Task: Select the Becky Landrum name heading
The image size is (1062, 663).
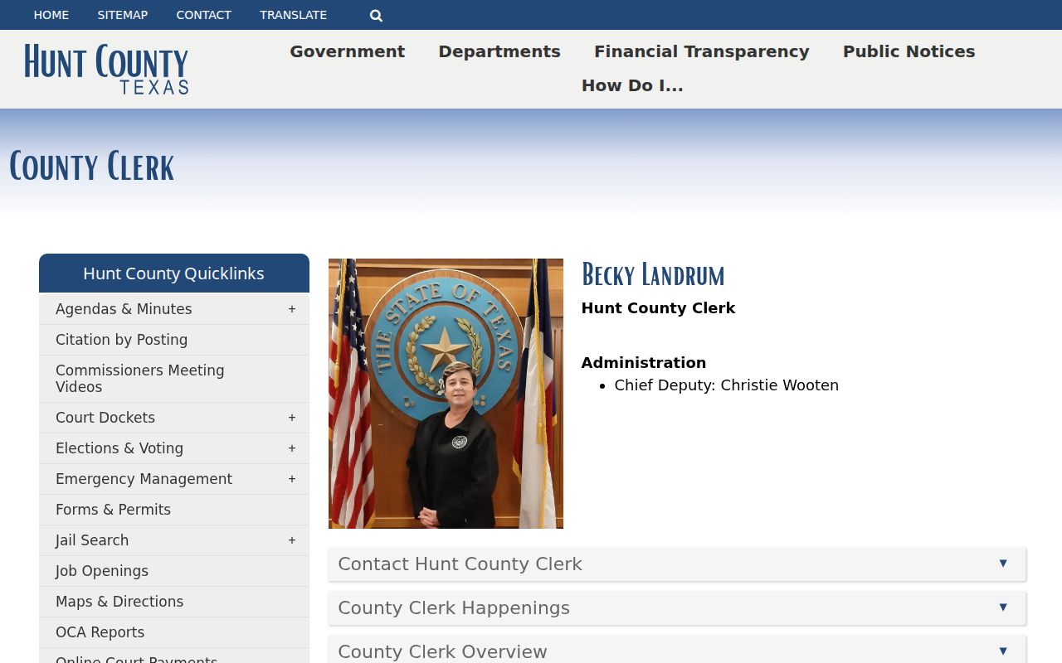Action: click(x=653, y=274)
